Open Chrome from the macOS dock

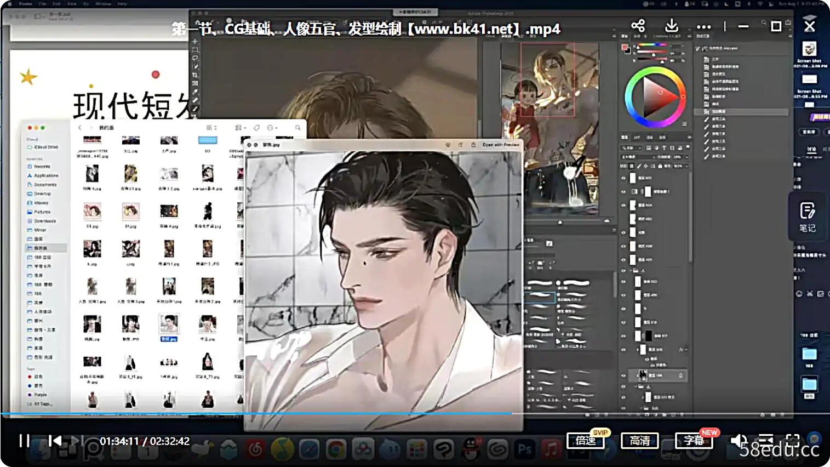335,449
